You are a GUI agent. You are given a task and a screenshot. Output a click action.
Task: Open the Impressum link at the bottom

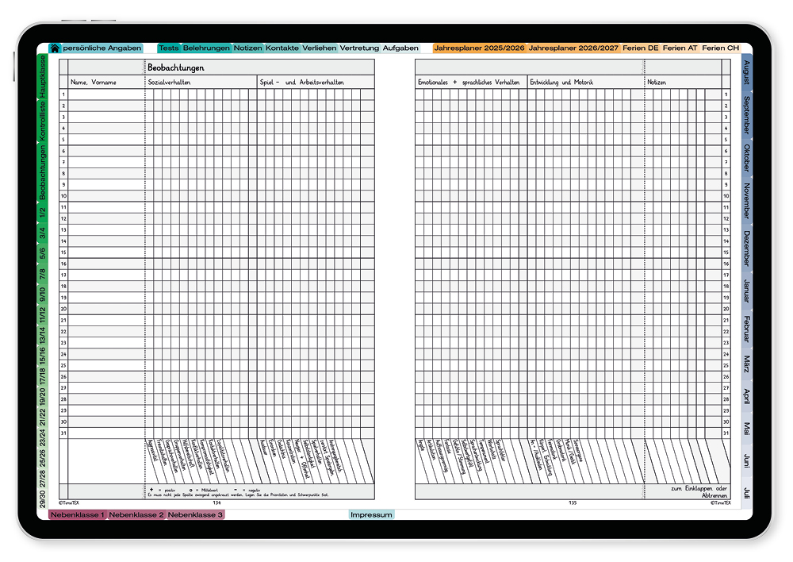pyautogui.click(x=371, y=515)
